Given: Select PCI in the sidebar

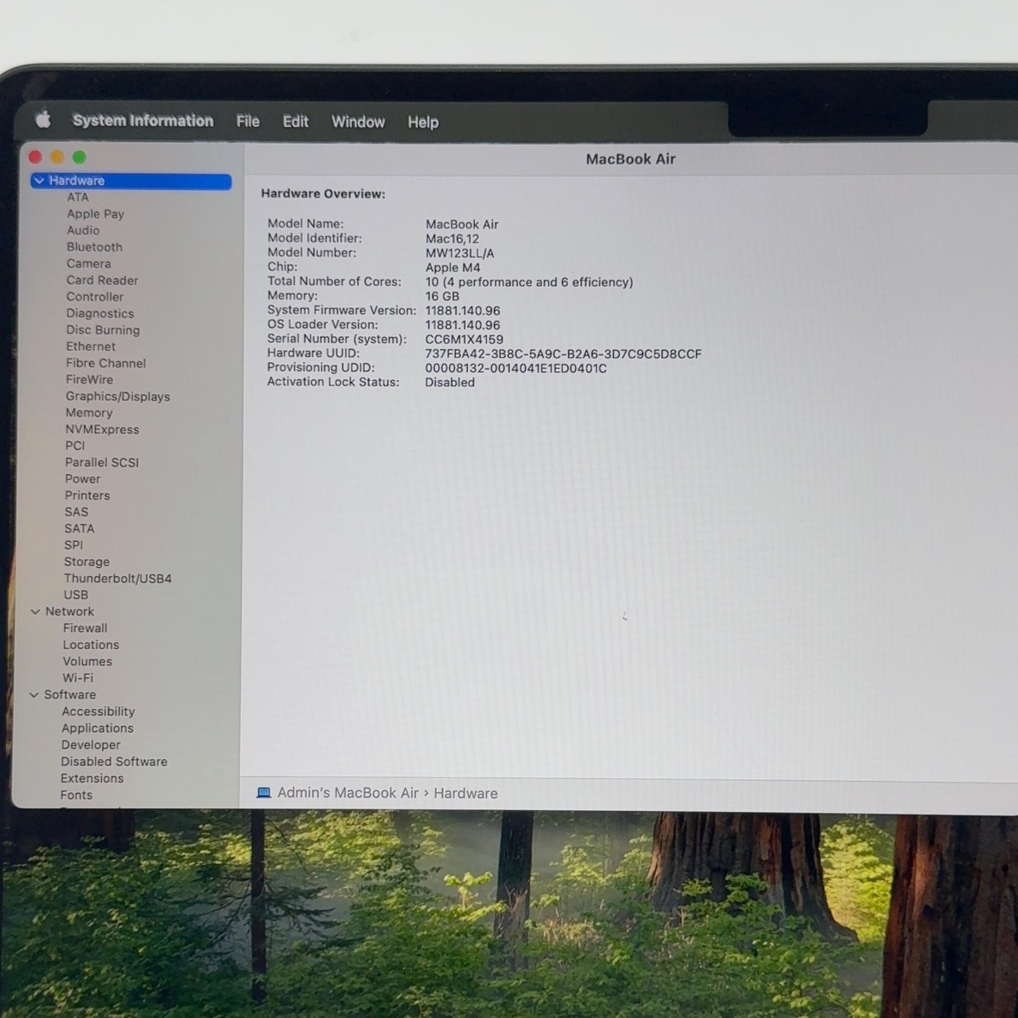Looking at the screenshot, I should tap(75, 446).
